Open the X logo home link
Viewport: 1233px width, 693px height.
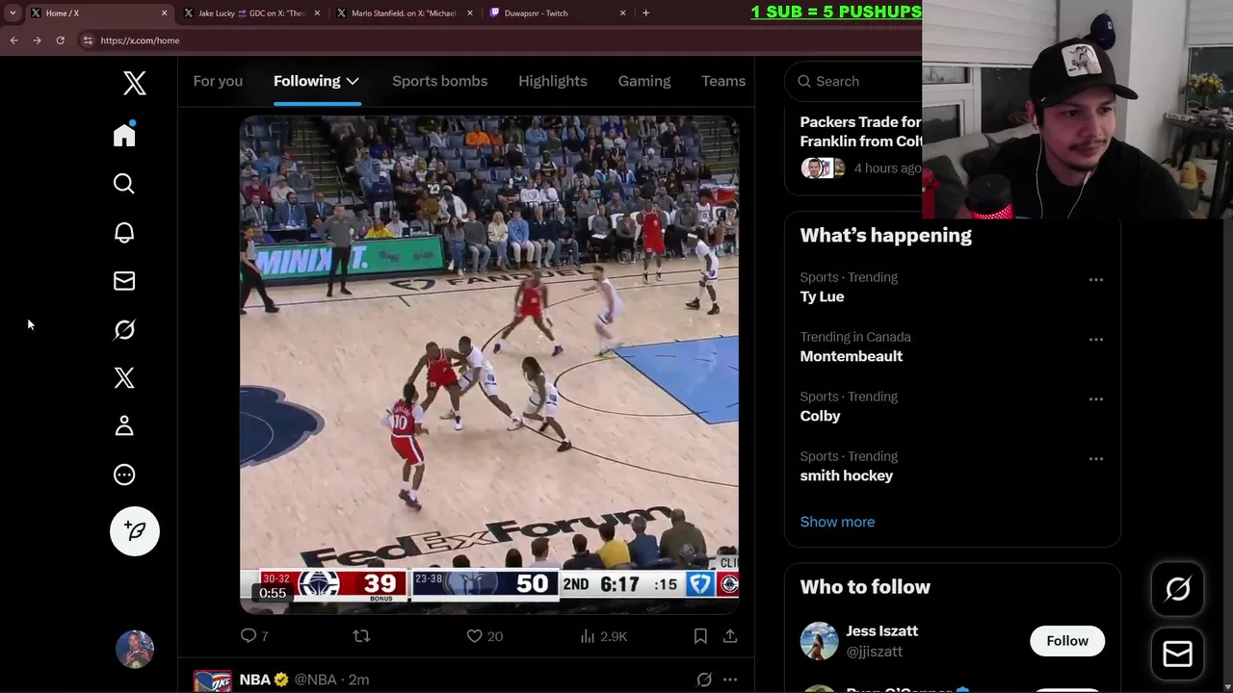click(x=135, y=83)
